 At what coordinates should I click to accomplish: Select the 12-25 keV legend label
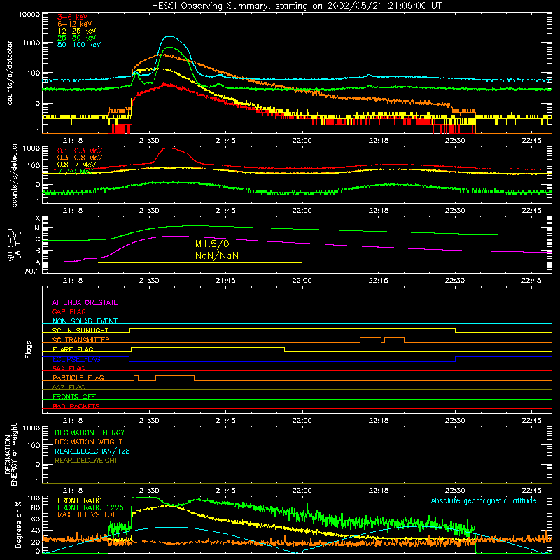pyautogui.click(x=77, y=31)
